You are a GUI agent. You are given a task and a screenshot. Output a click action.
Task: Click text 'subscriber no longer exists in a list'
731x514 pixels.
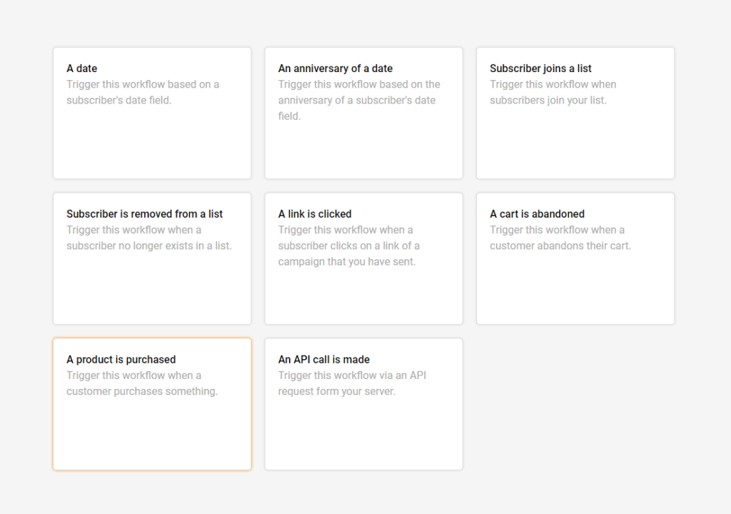click(148, 246)
